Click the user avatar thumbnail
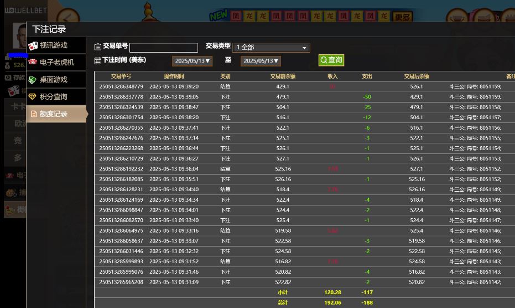 19,37
